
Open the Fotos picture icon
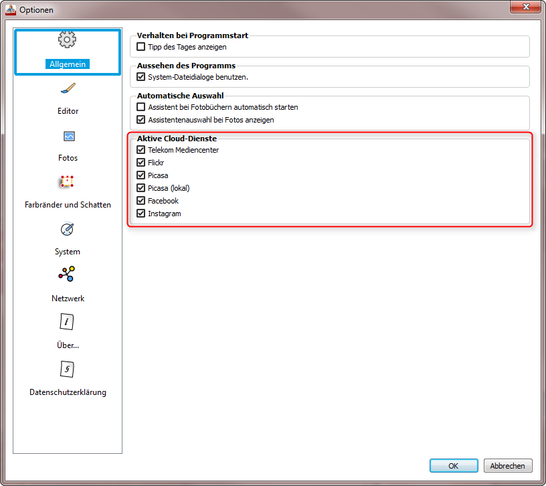pos(69,136)
